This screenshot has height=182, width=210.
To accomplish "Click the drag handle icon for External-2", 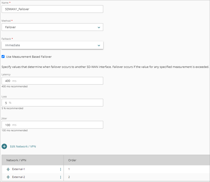I will [8, 177].
